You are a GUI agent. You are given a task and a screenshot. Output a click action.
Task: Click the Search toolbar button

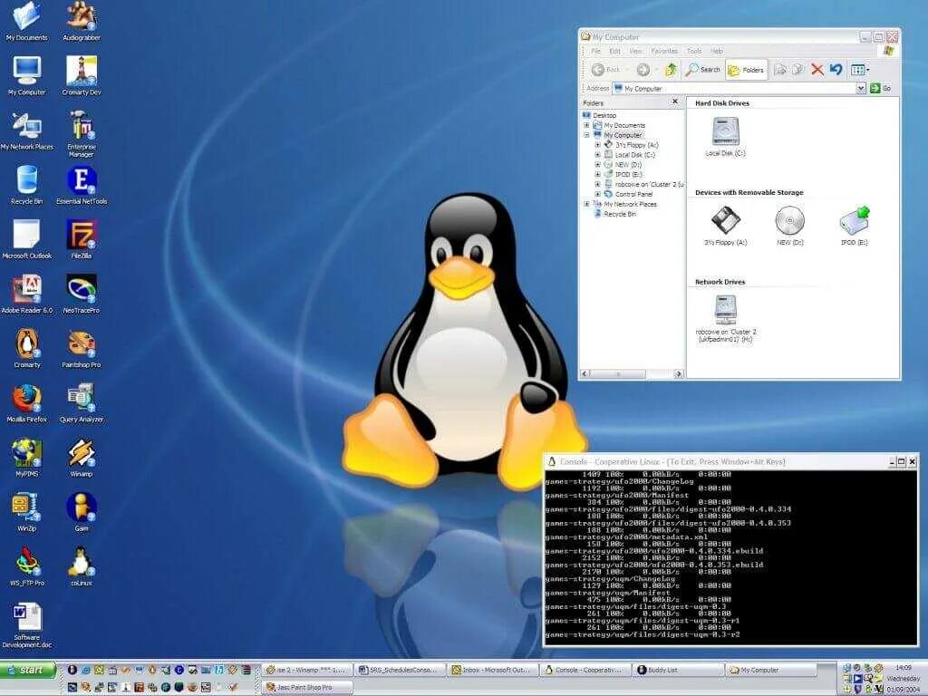point(702,70)
